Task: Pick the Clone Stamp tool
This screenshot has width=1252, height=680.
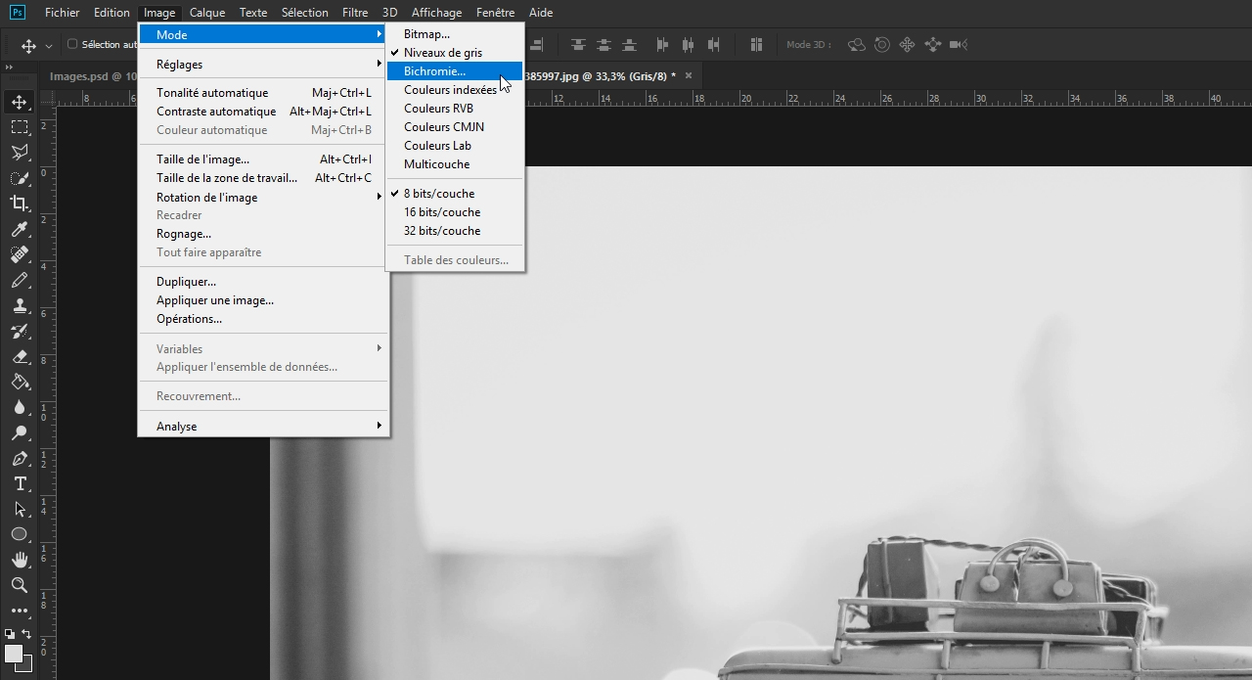Action: click(x=19, y=305)
